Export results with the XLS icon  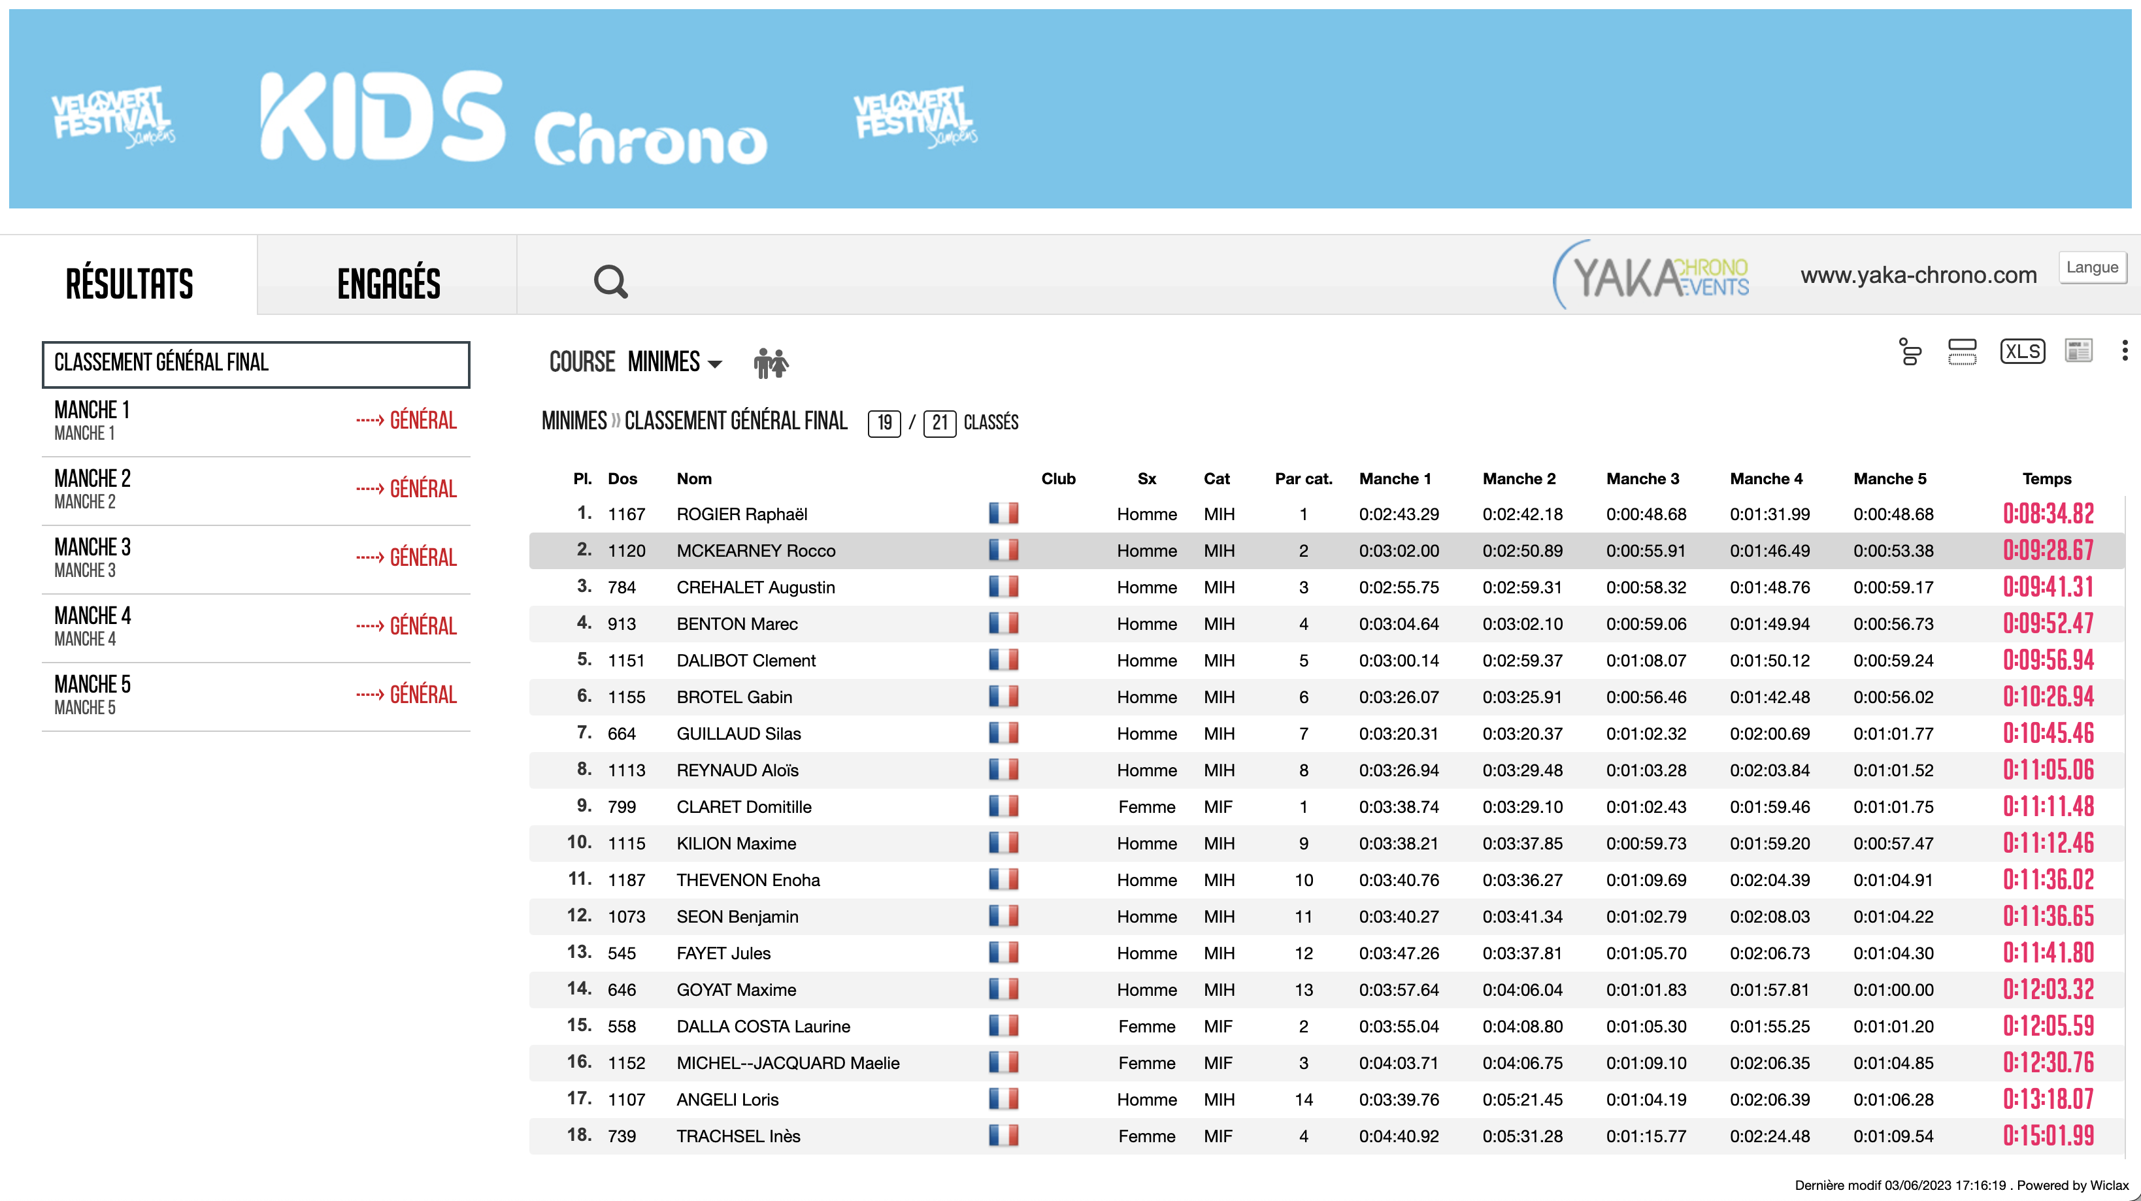point(2022,352)
